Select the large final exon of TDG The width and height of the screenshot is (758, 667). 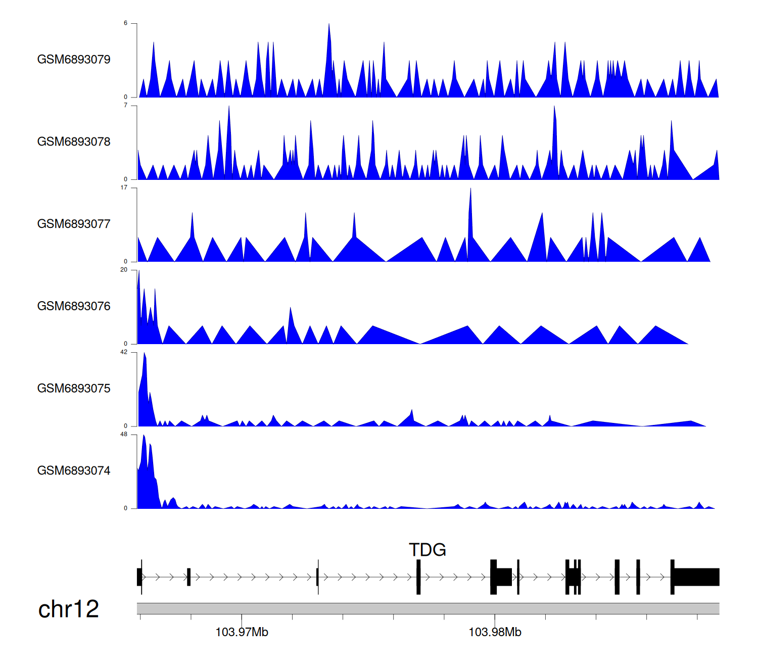point(696,577)
